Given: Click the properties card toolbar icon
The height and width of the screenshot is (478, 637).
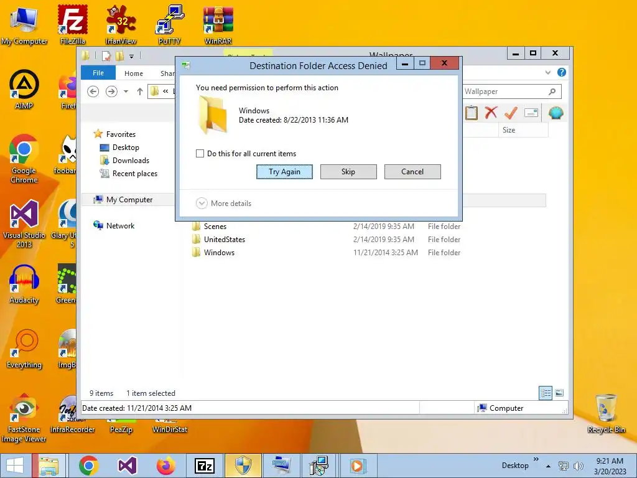Looking at the screenshot, I should click(531, 113).
